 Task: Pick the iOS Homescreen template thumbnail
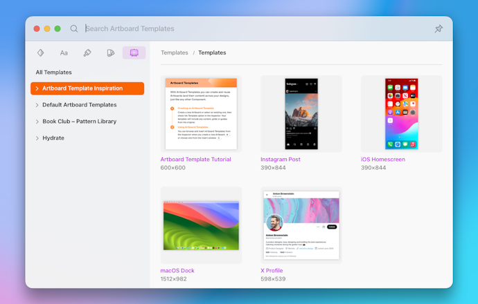[x=402, y=113]
